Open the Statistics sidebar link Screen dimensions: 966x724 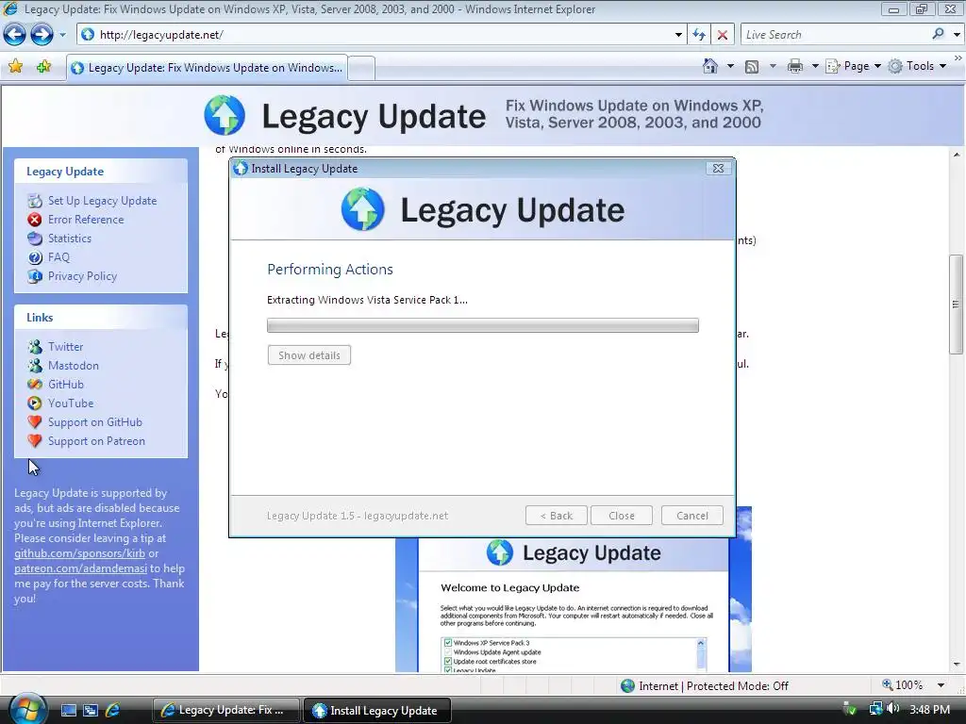(x=70, y=239)
